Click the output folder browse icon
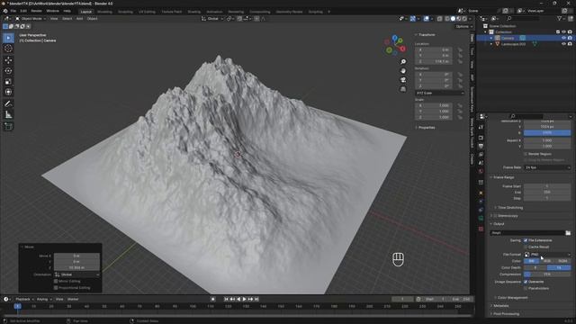 (568, 233)
